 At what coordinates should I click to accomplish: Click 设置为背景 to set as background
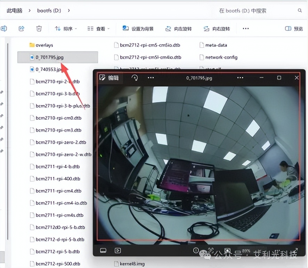pyautogui.click(x=138, y=29)
